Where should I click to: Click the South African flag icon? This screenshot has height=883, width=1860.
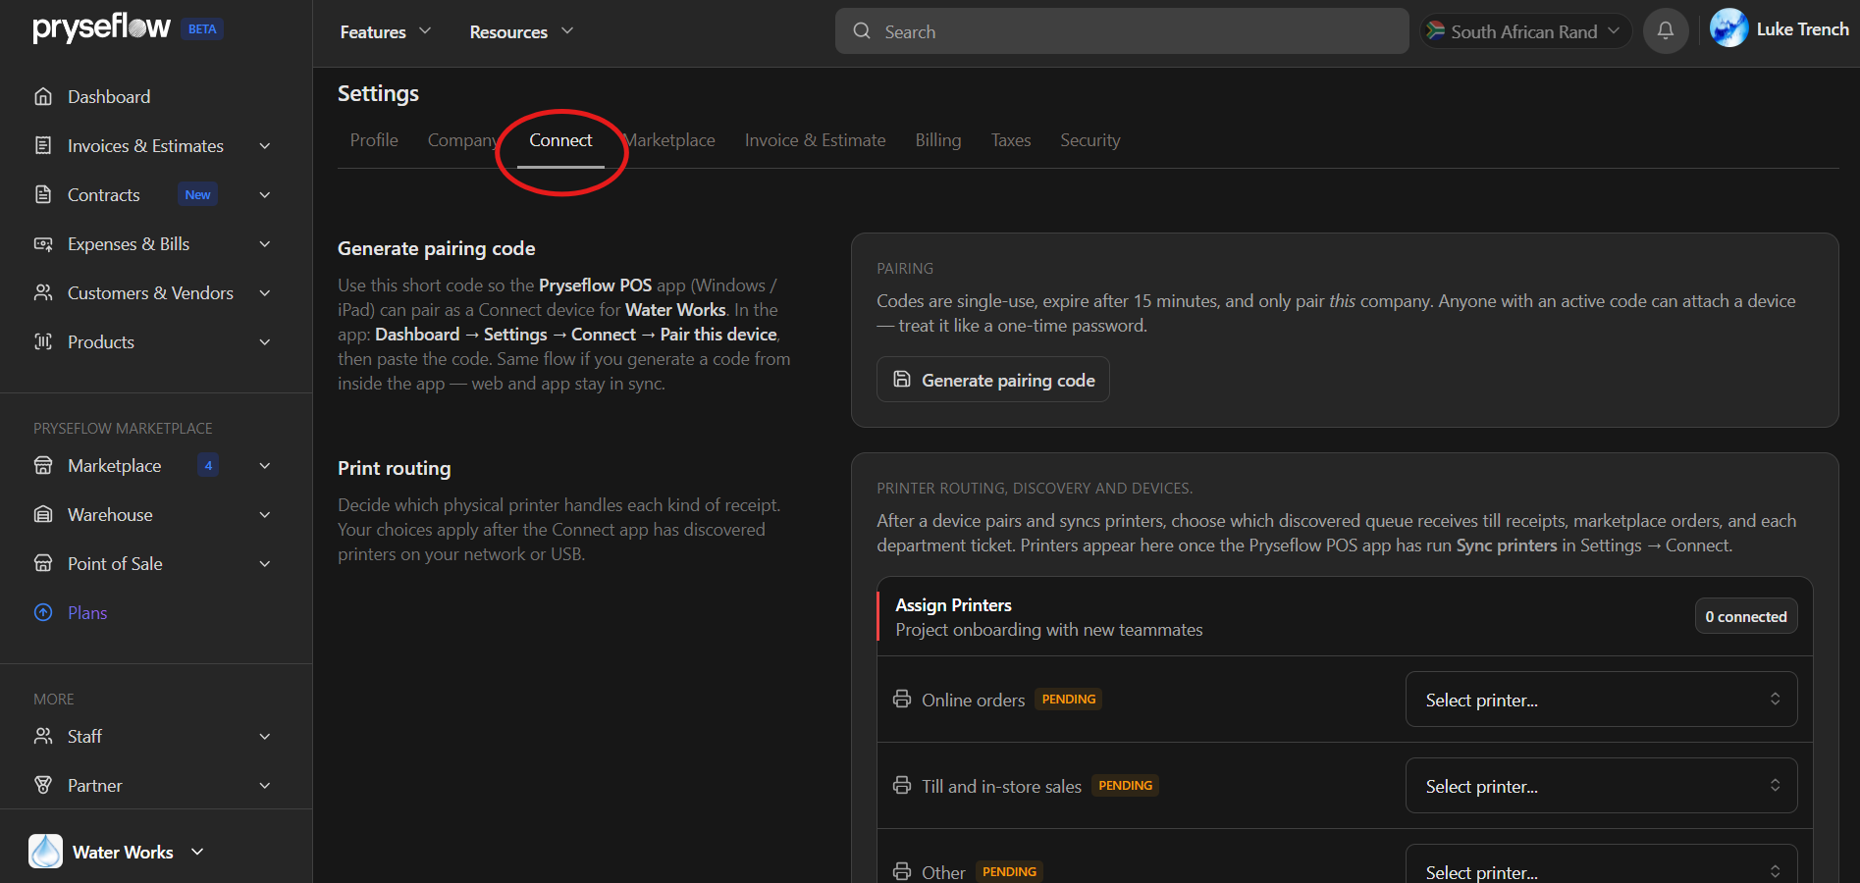pyautogui.click(x=1436, y=30)
